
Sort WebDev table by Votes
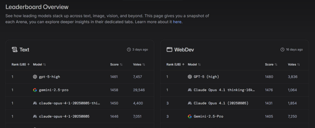(x=294, y=64)
